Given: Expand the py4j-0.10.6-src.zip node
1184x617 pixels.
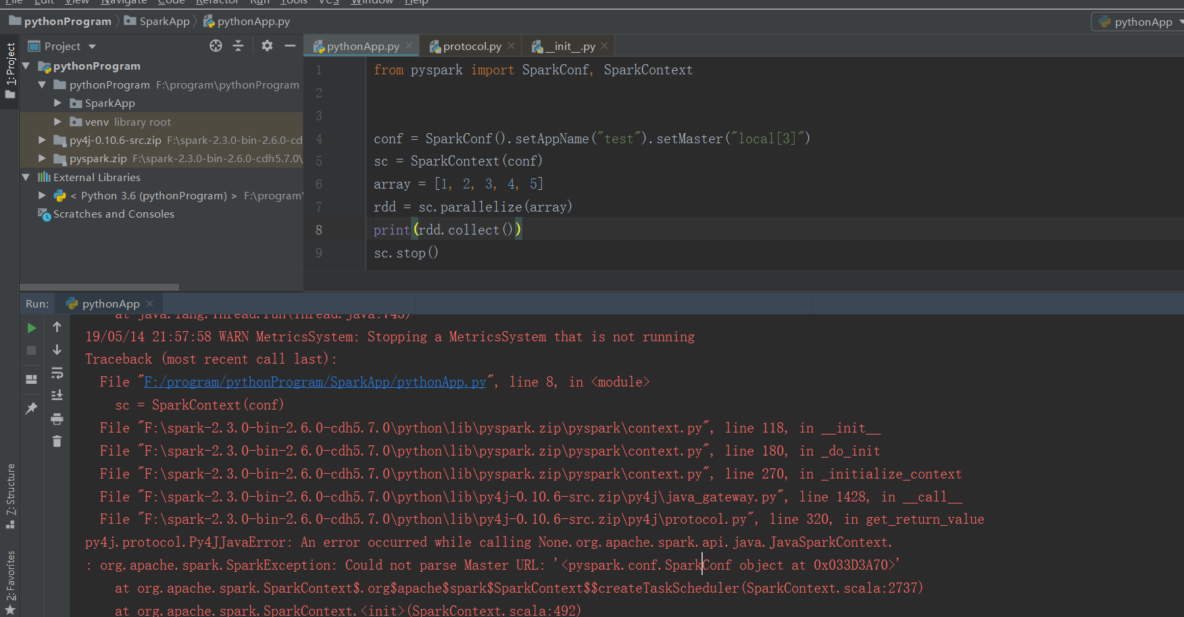Looking at the screenshot, I should tap(42, 140).
